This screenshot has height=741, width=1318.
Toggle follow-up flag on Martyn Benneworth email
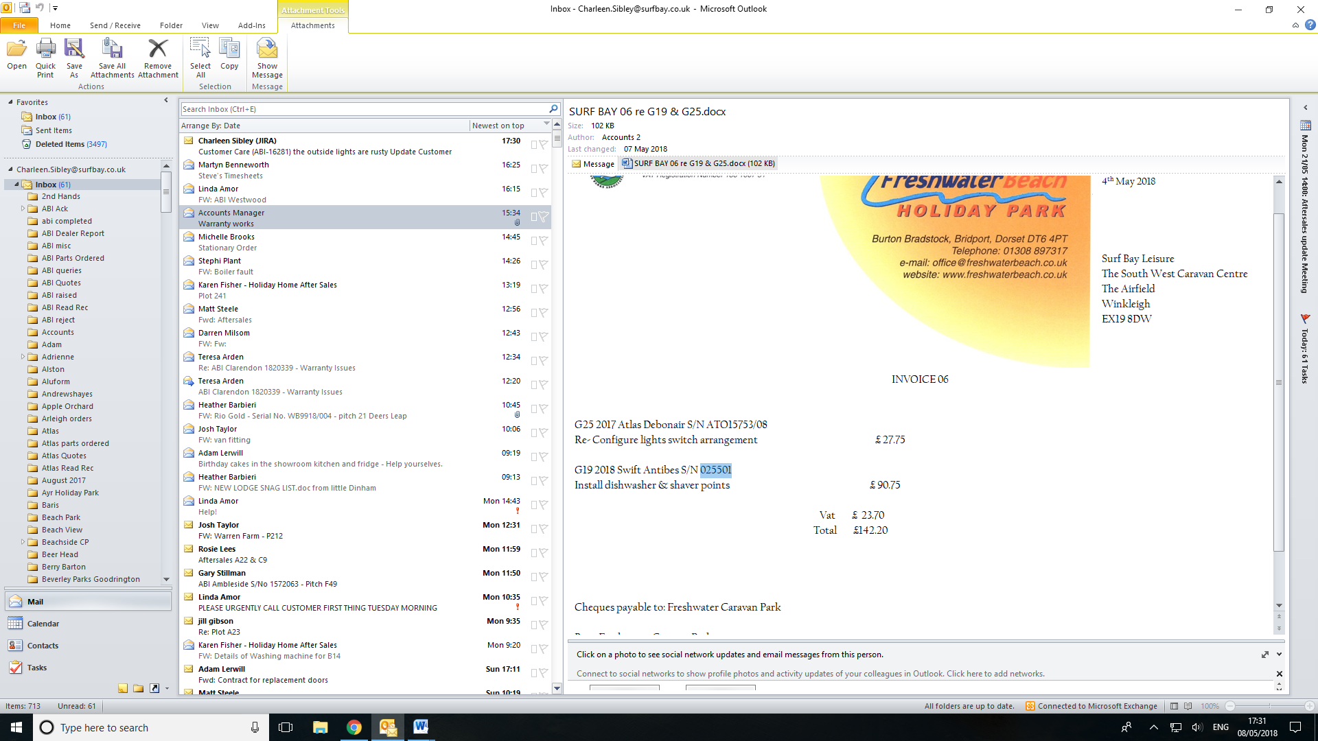click(544, 169)
